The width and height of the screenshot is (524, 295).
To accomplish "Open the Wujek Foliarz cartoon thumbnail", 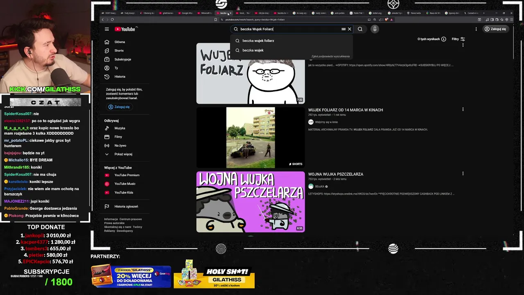I will click(251, 73).
